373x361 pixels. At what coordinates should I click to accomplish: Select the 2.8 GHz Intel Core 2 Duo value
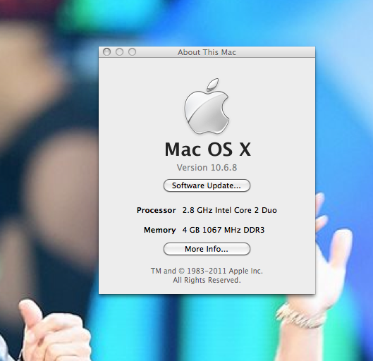pyautogui.click(x=230, y=210)
